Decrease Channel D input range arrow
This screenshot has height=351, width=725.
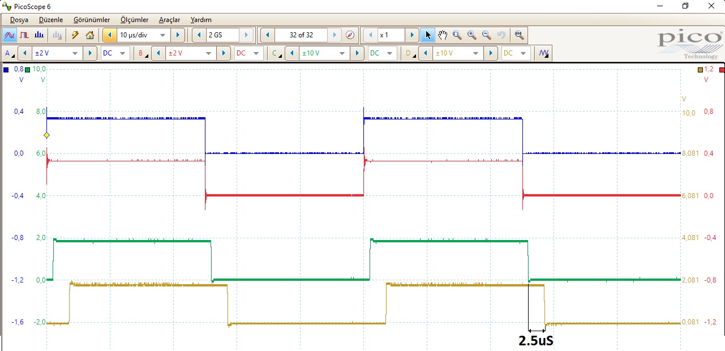(425, 53)
